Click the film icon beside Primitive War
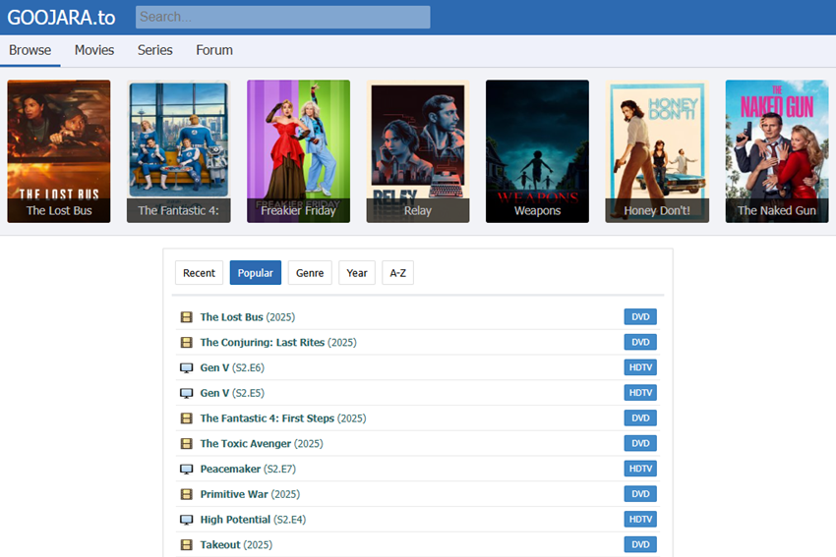The height and width of the screenshot is (557, 836). 186,494
